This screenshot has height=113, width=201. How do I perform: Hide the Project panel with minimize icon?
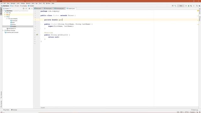32,8
